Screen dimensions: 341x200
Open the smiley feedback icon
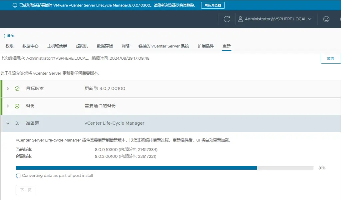click(326, 19)
